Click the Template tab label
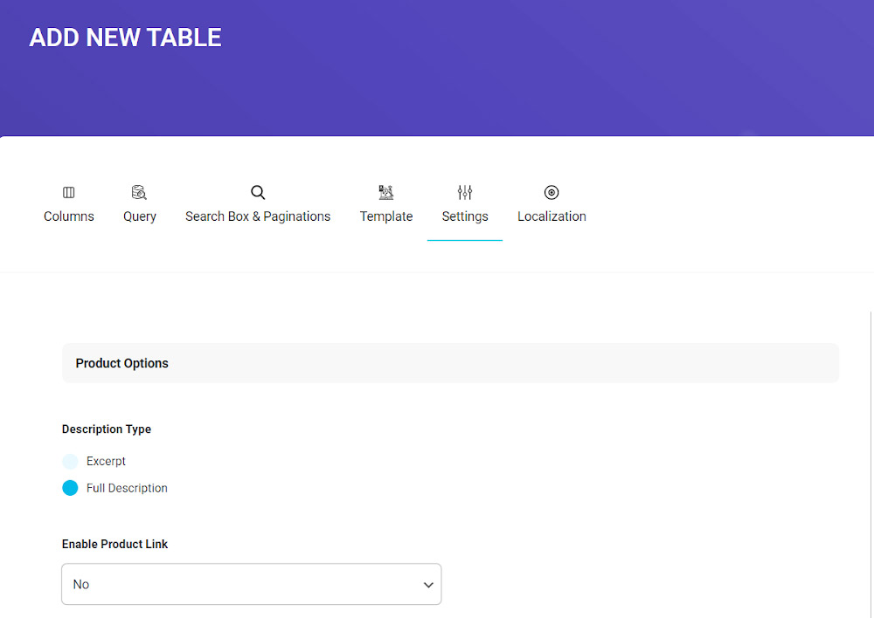This screenshot has width=874, height=618. click(386, 216)
